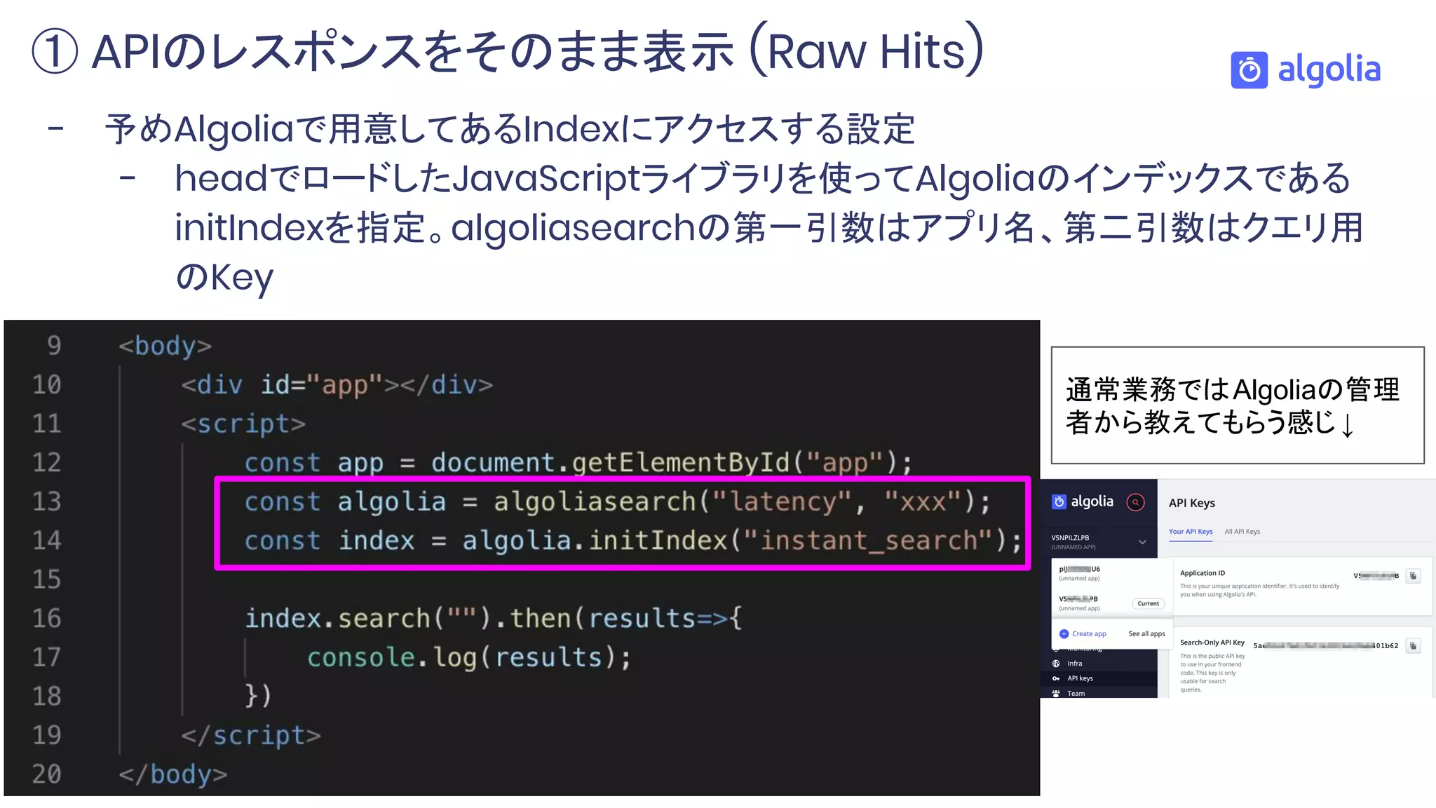Image resolution: width=1436 pixels, height=808 pixels.
Task: Click the Algolia dashboard search icon
Action: coord(1135,502)
